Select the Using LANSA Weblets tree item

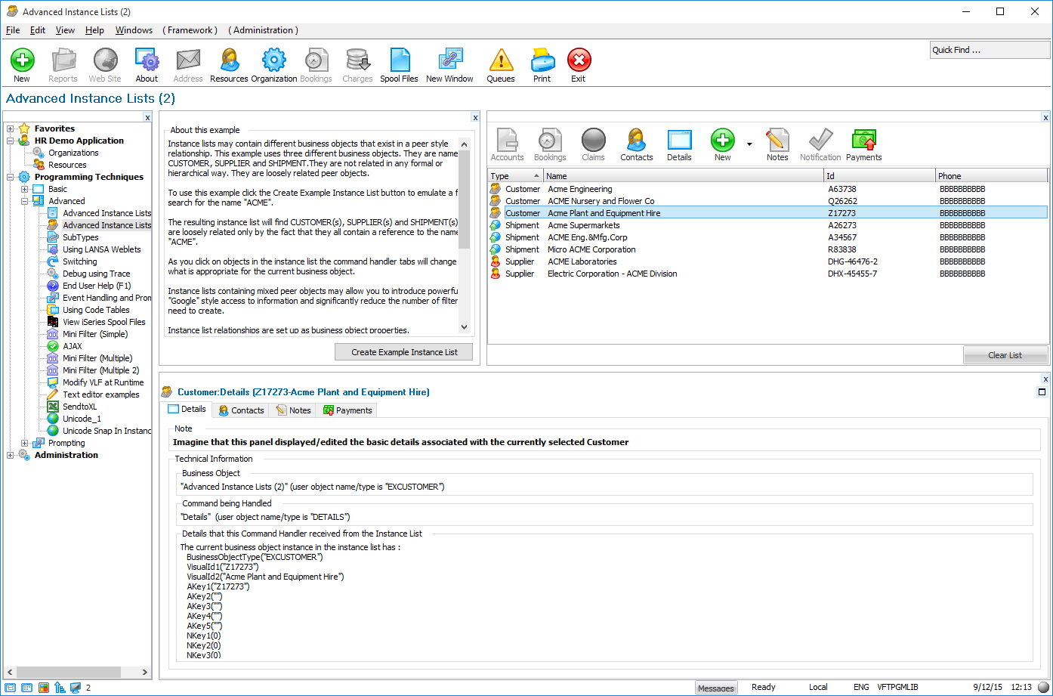click(x=101, y=249)
